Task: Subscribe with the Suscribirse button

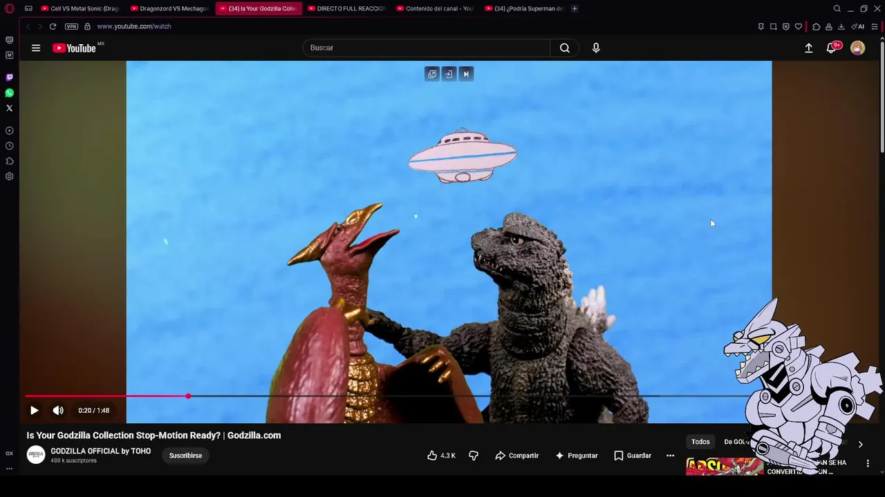Action: pos(185,456)
